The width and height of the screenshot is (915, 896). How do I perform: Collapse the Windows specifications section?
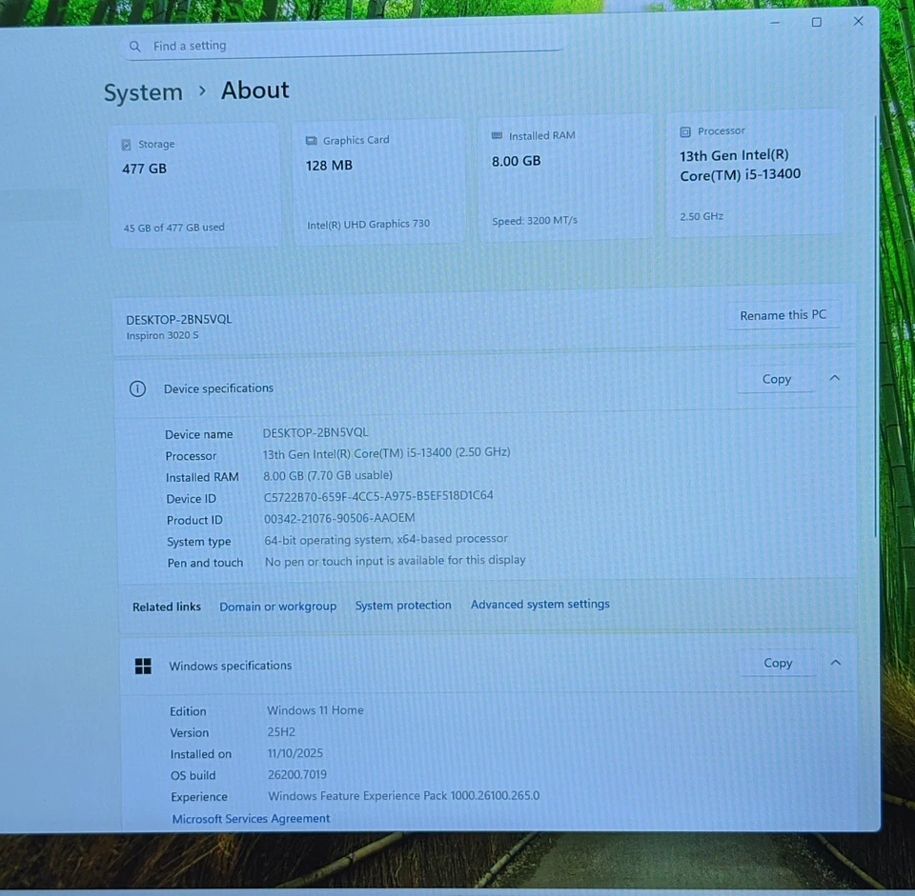836,662
